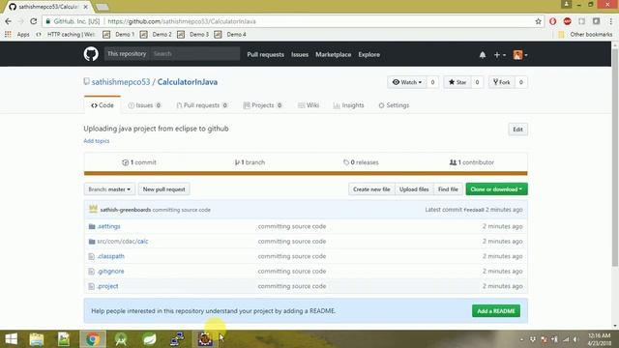619x348 pixels.
Task: View the 1 contributor list
Action: pos(472,162)
